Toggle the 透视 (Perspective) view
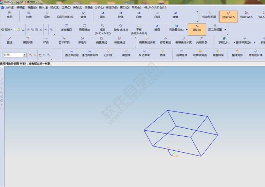 tap(157, 28)
